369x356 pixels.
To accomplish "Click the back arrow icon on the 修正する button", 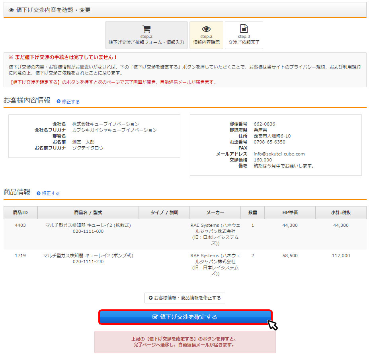I will click(x=150, y=298).
